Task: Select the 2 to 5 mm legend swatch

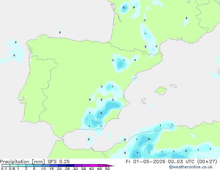Action: 30,165
